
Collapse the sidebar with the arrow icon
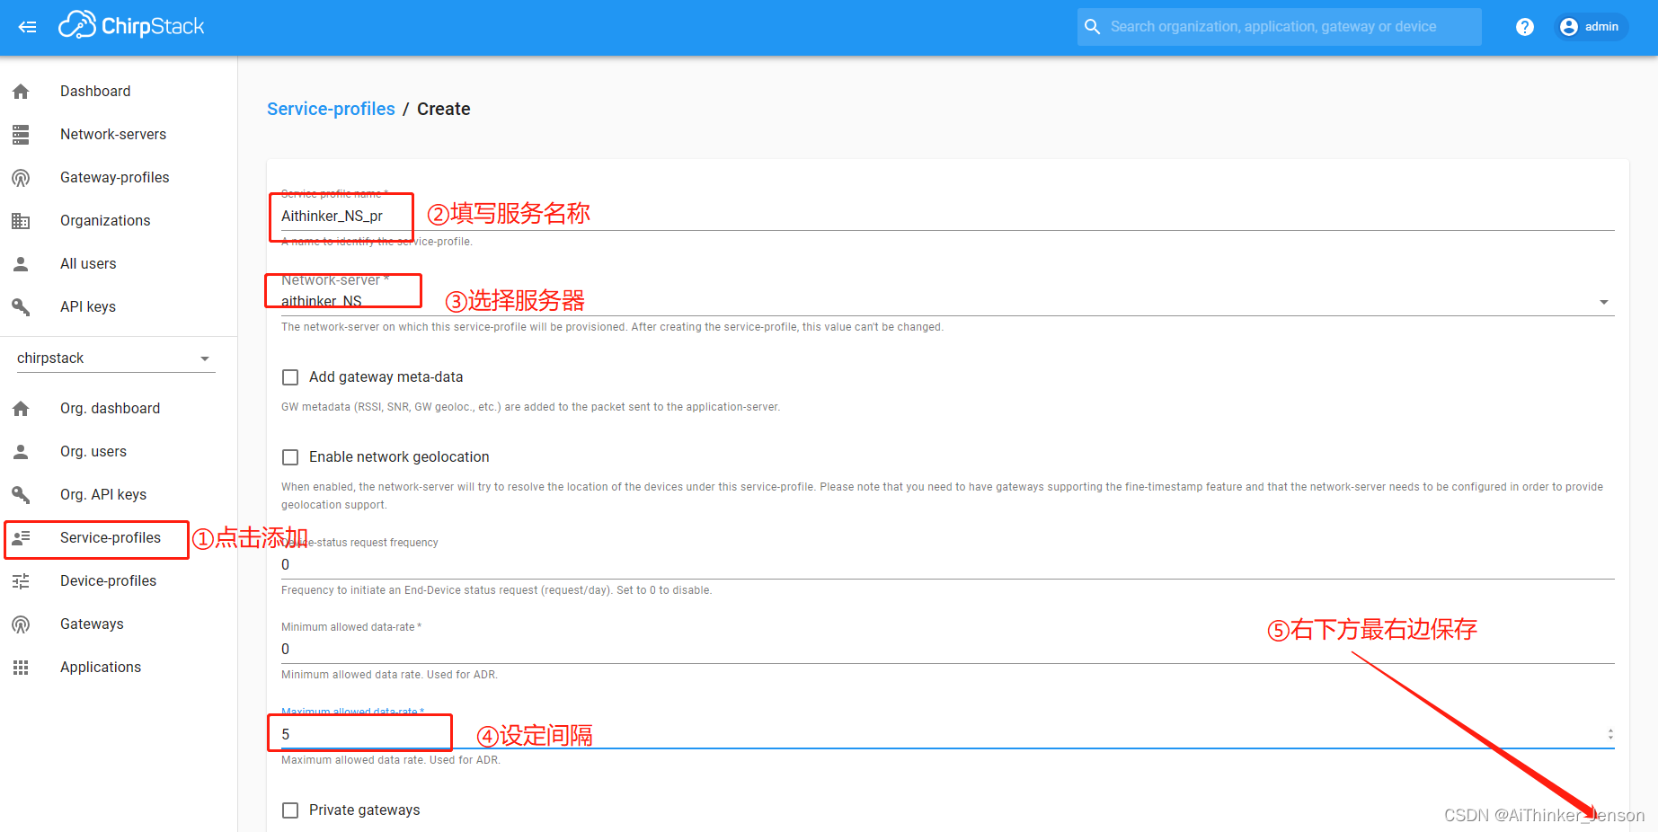(27, 27)
